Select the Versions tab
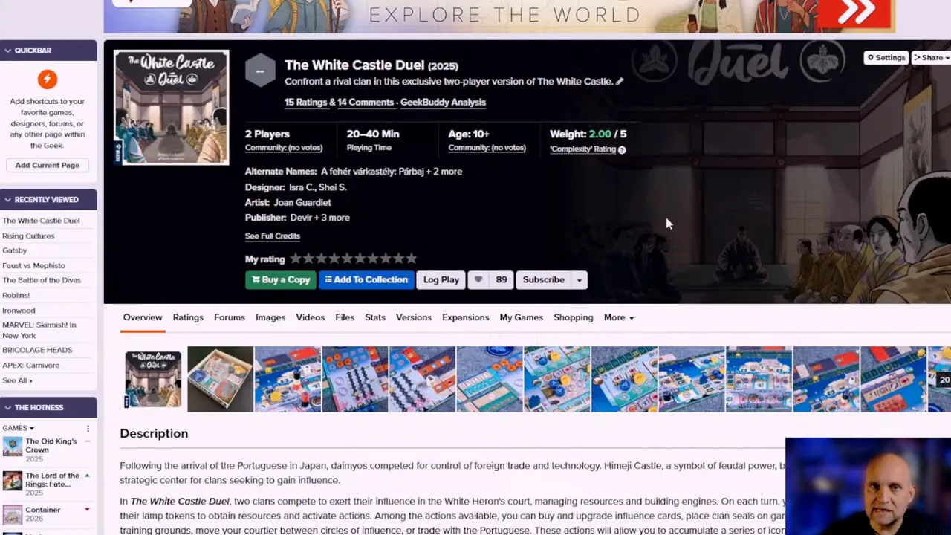 [414, 317]
